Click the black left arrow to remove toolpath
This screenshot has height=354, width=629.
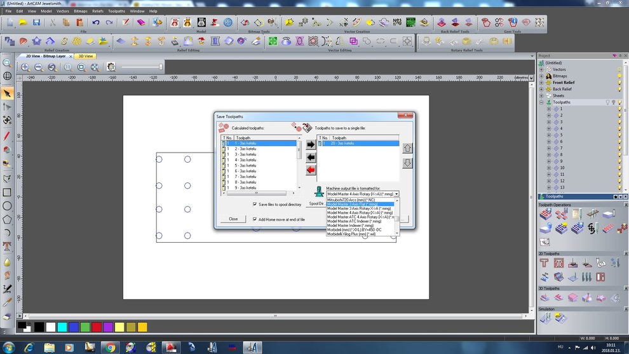click(311, 157)
